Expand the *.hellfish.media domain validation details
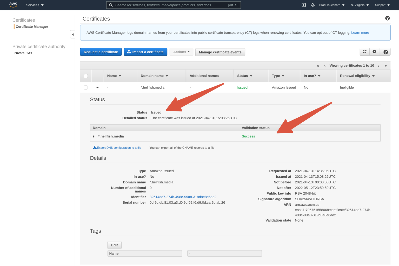399x266 pixels. 94,136
